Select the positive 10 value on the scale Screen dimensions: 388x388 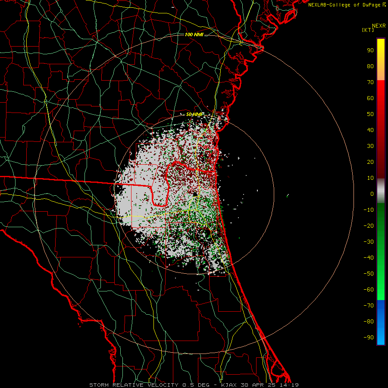coord(370,178)
